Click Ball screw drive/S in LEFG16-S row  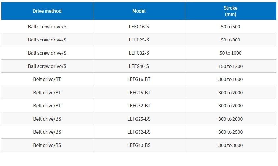tap(47, 27)
